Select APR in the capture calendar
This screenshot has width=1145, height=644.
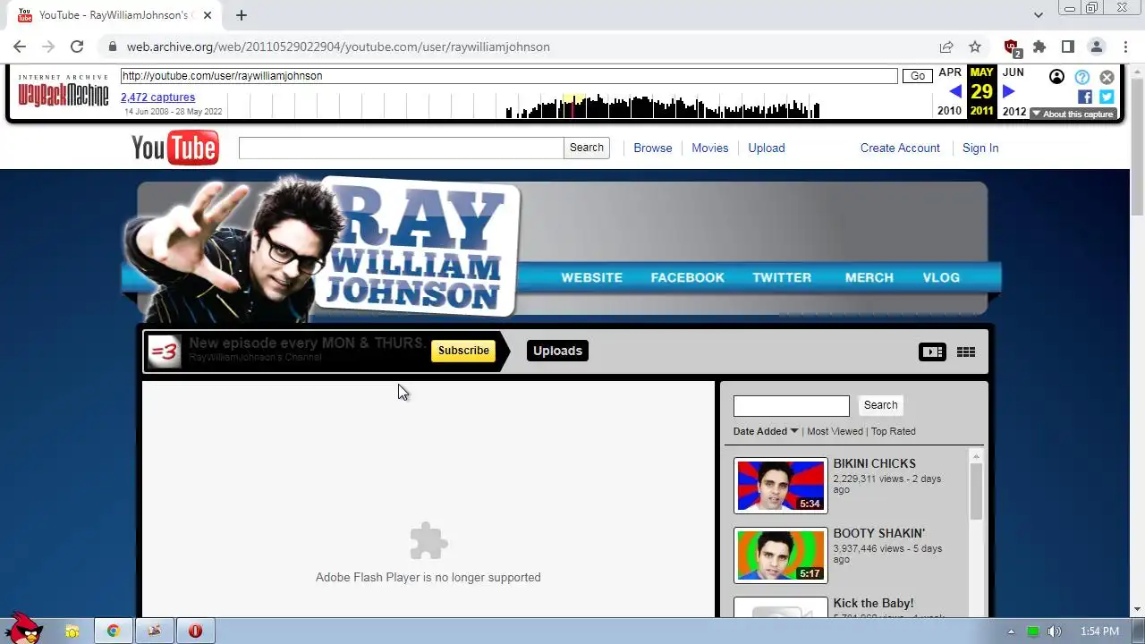(950, 72)
